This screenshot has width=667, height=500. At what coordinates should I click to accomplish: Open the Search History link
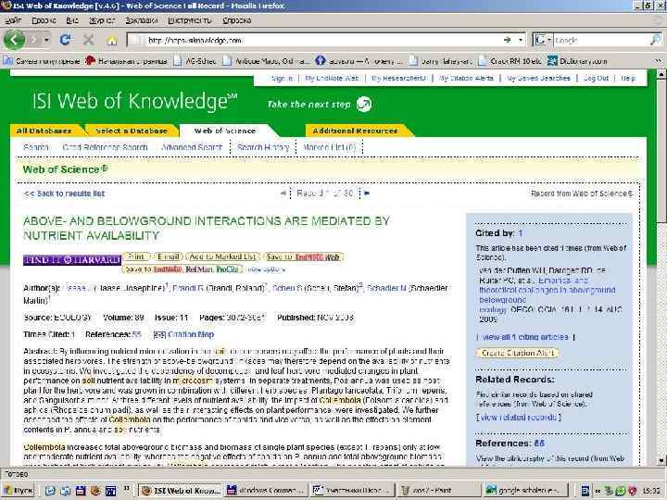click(263, 147)
